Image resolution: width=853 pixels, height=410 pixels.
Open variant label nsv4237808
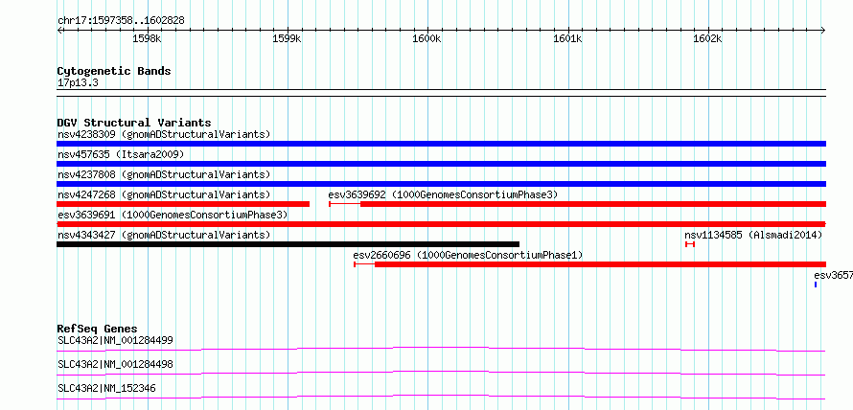click(x=164, y=174)
